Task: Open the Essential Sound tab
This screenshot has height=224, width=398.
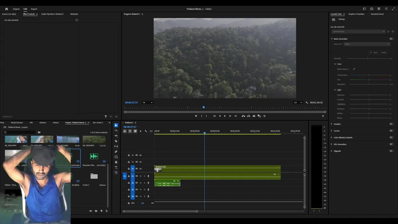Action: tap(377, 14)
